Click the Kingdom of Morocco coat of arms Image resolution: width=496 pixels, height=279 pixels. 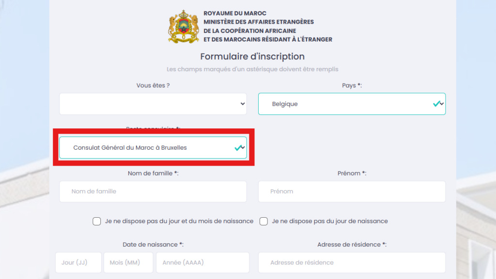point(184,27)
